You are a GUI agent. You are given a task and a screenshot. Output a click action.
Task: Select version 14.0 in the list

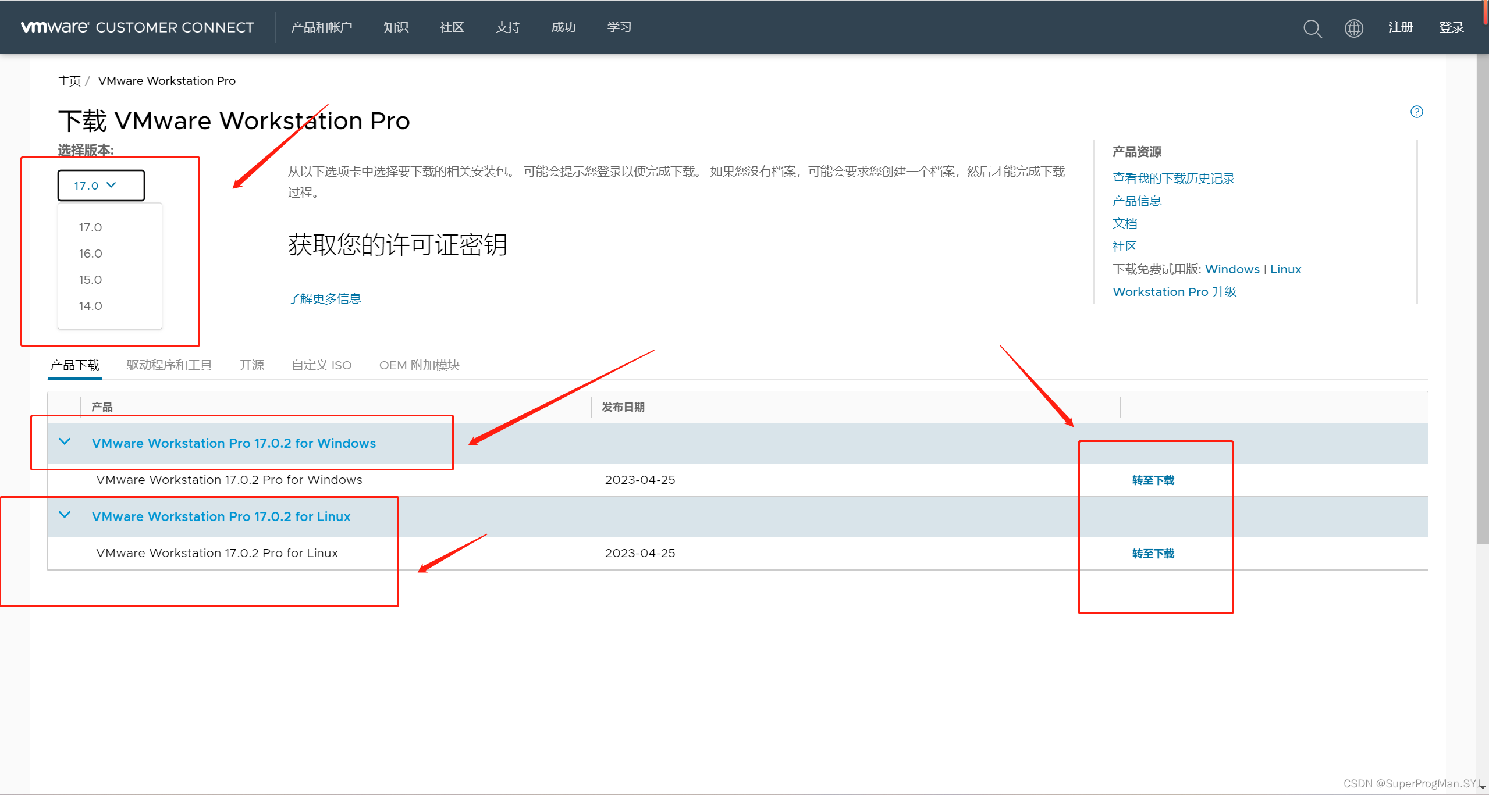90,306
